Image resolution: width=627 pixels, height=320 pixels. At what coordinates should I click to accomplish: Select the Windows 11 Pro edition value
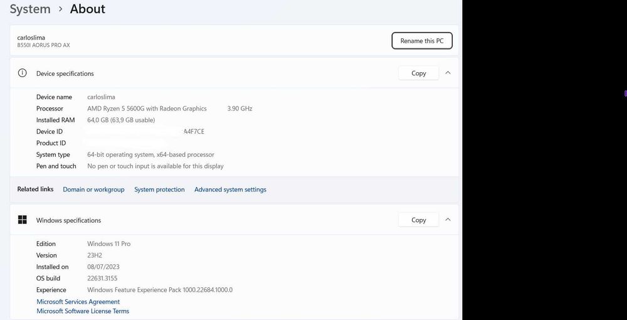[108, 244]
